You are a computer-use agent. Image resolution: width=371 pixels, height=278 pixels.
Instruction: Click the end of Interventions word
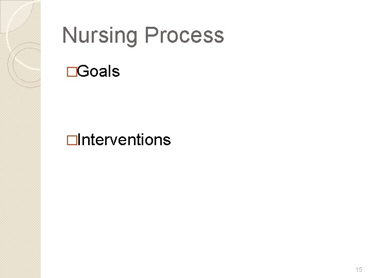point(170,140)
